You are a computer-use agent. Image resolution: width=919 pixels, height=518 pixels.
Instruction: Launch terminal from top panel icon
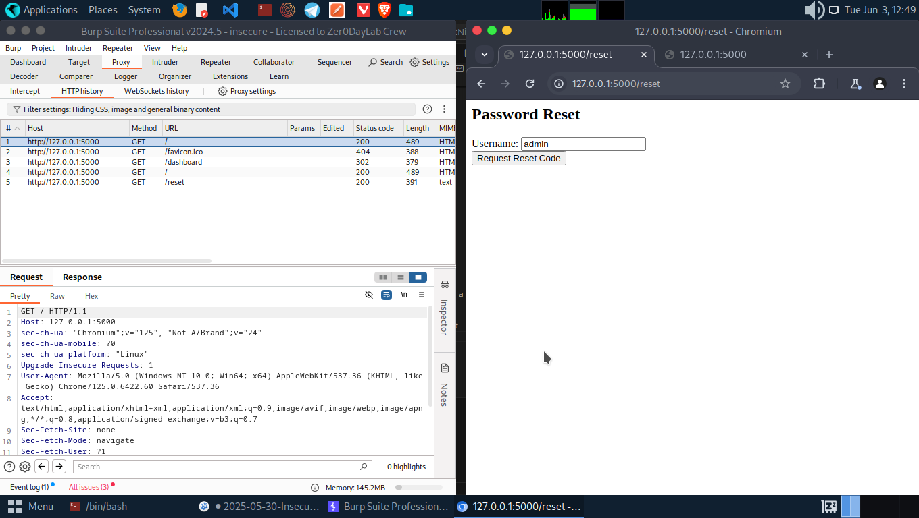click(266, 10)
